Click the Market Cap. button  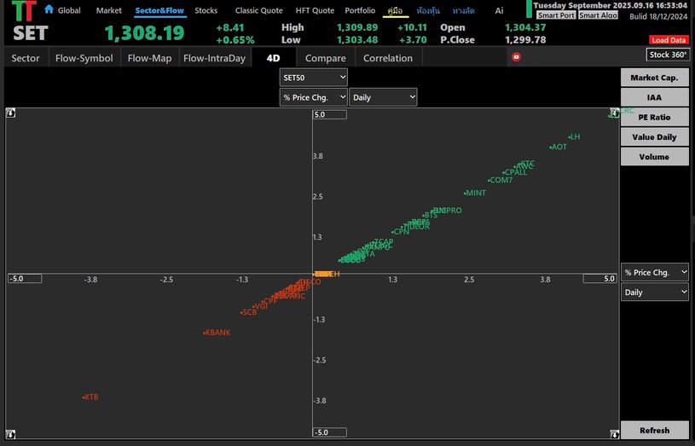point(655,77)
